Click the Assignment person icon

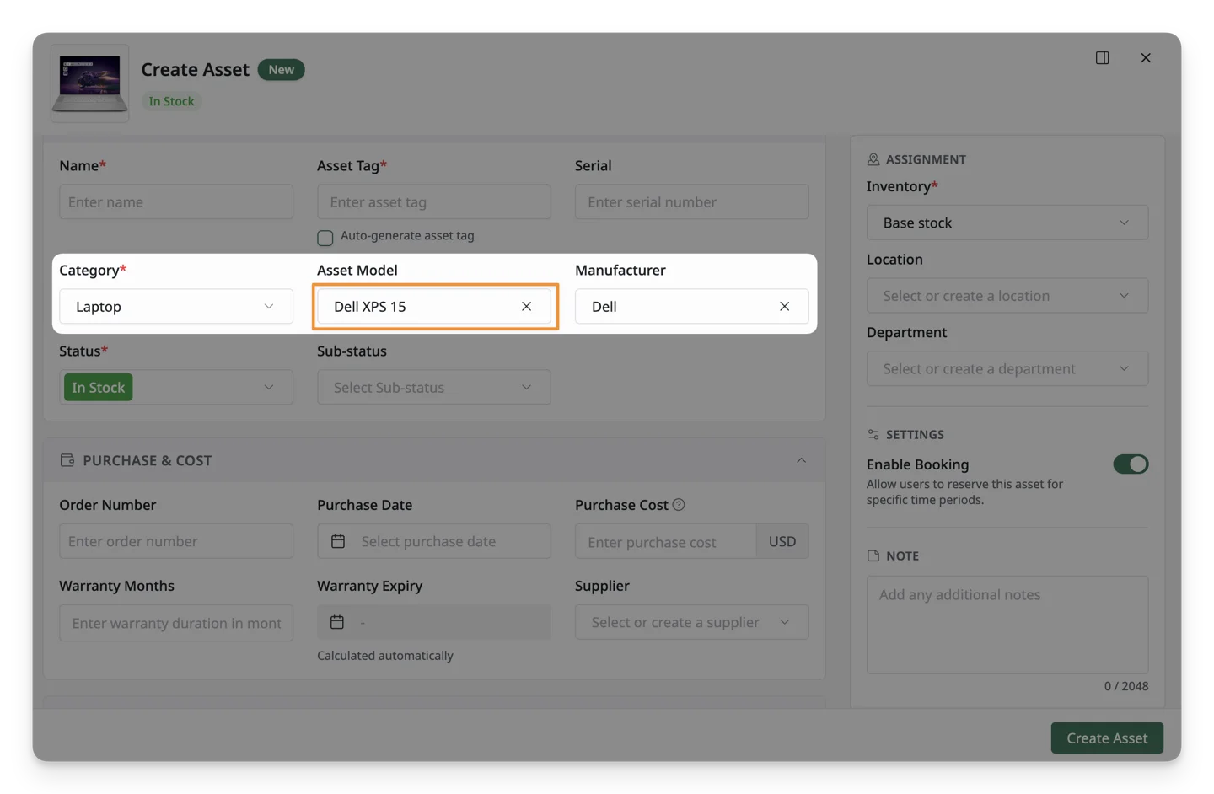[873, 159]
